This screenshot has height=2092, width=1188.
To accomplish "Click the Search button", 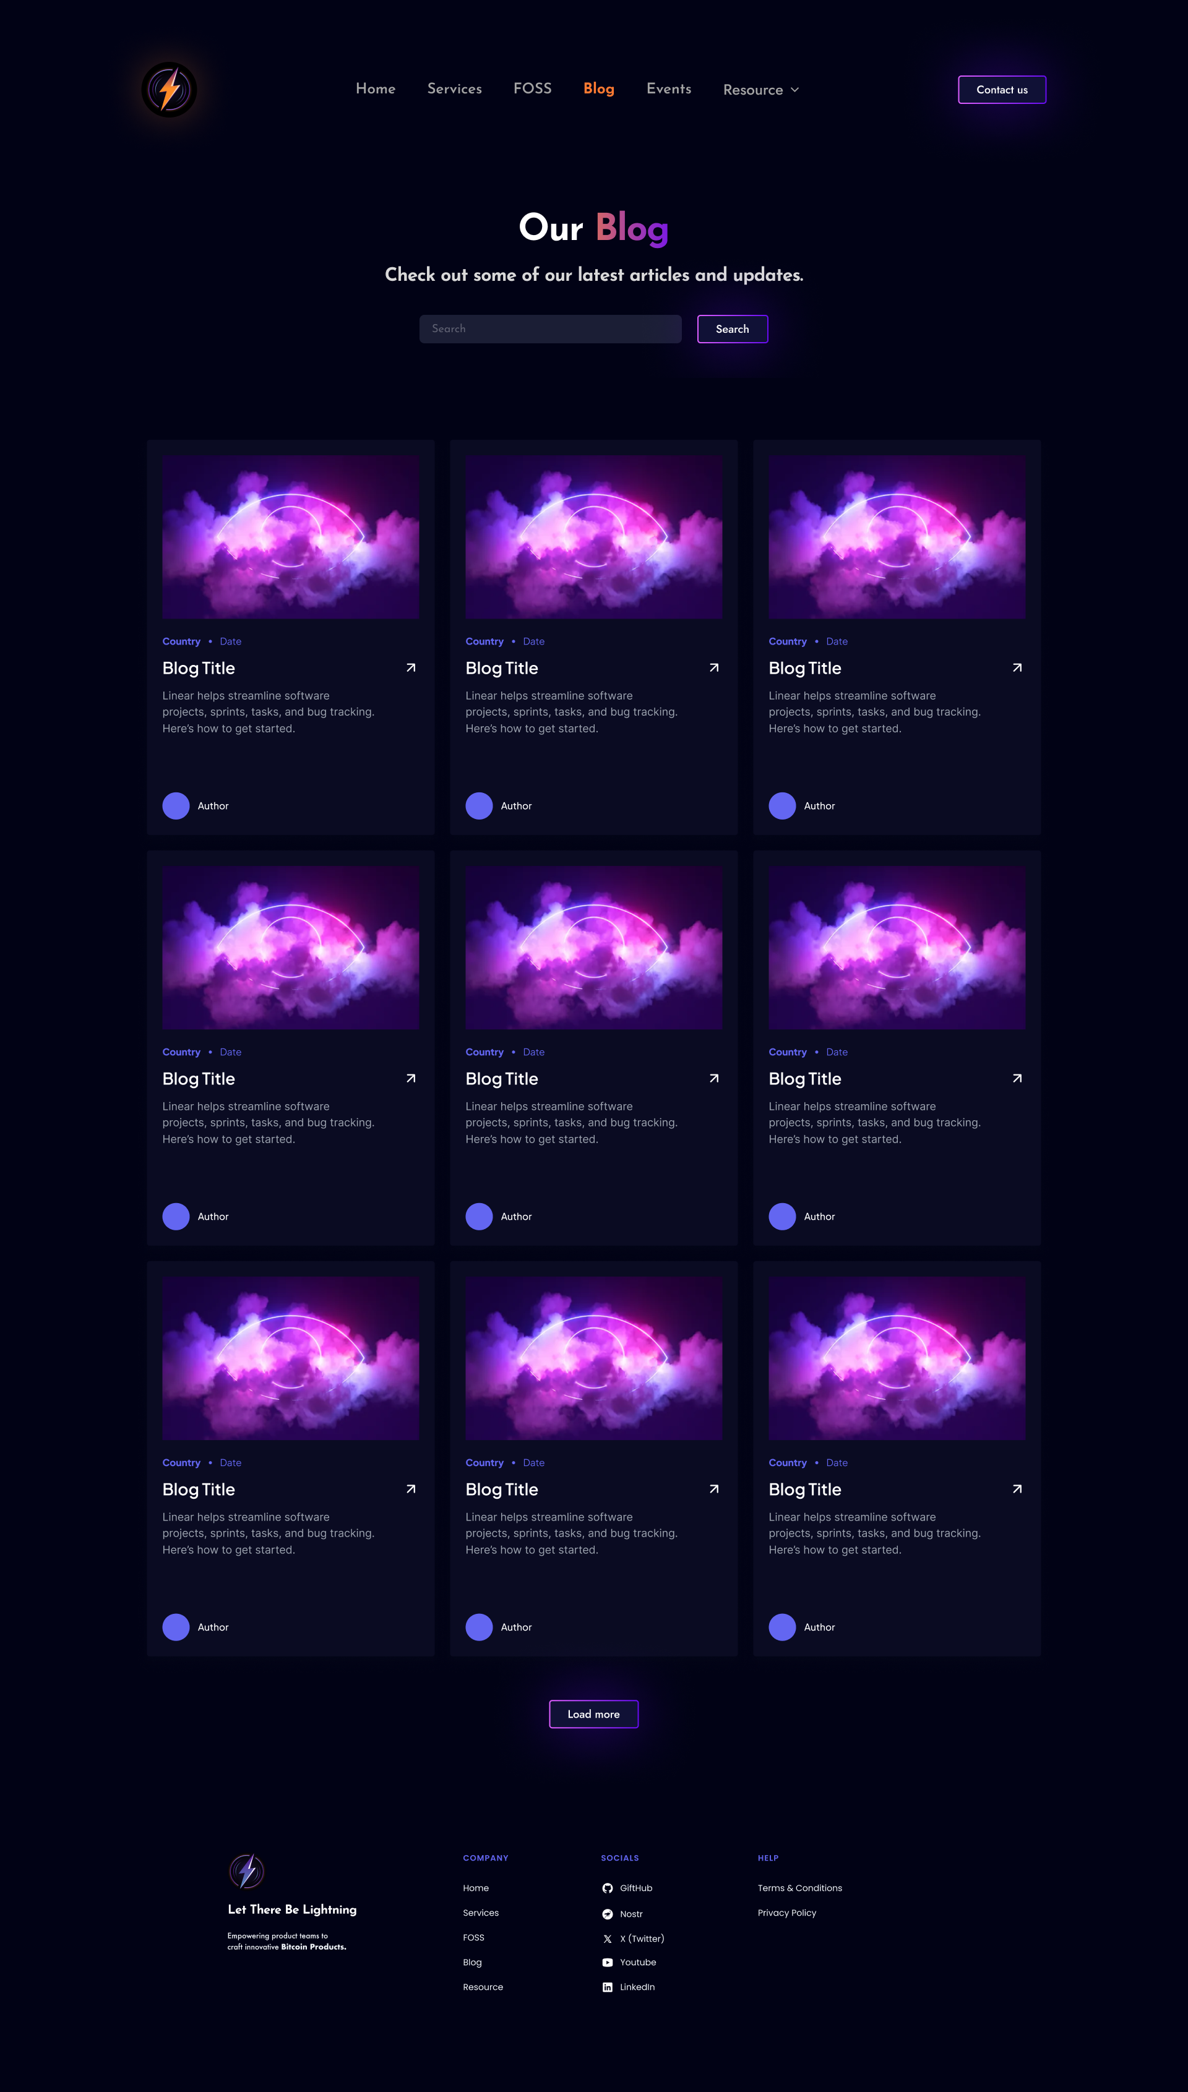I will 733,328.
